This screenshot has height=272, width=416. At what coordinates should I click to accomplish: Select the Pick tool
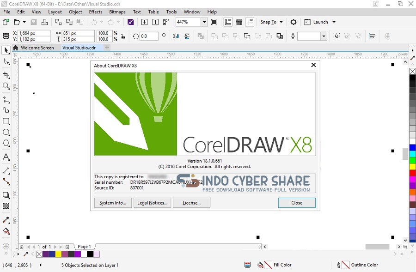(6, 50)
